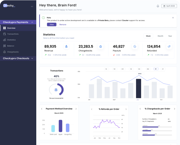The image size is (180, 145).
Task: Open the April 2025 date picker
Action: 169,6
